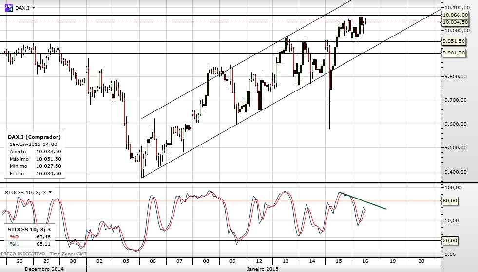Click the PREÇO INDICATIVO label
The image size is (478, 272).
[23, 254]
